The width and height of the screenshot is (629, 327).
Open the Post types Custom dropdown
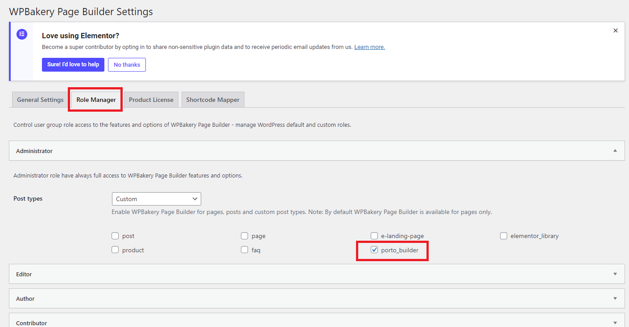[156, 199]
